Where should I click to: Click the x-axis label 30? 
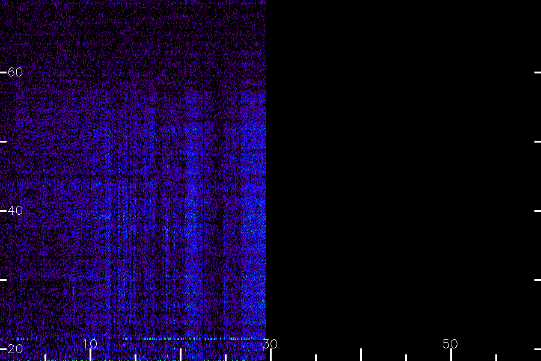(x=270, y=344)
